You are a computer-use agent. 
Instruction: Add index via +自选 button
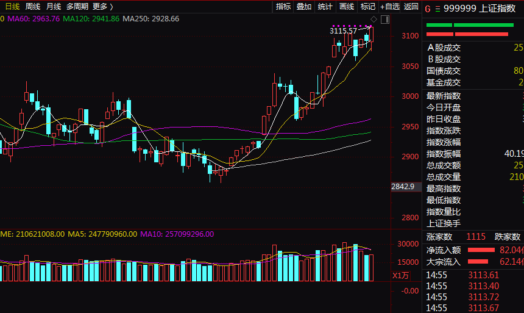(390, 6)
